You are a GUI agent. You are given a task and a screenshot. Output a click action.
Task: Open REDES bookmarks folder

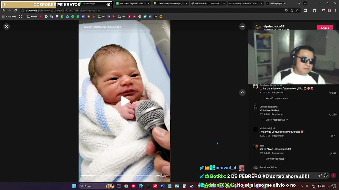(x=32, y=16)
